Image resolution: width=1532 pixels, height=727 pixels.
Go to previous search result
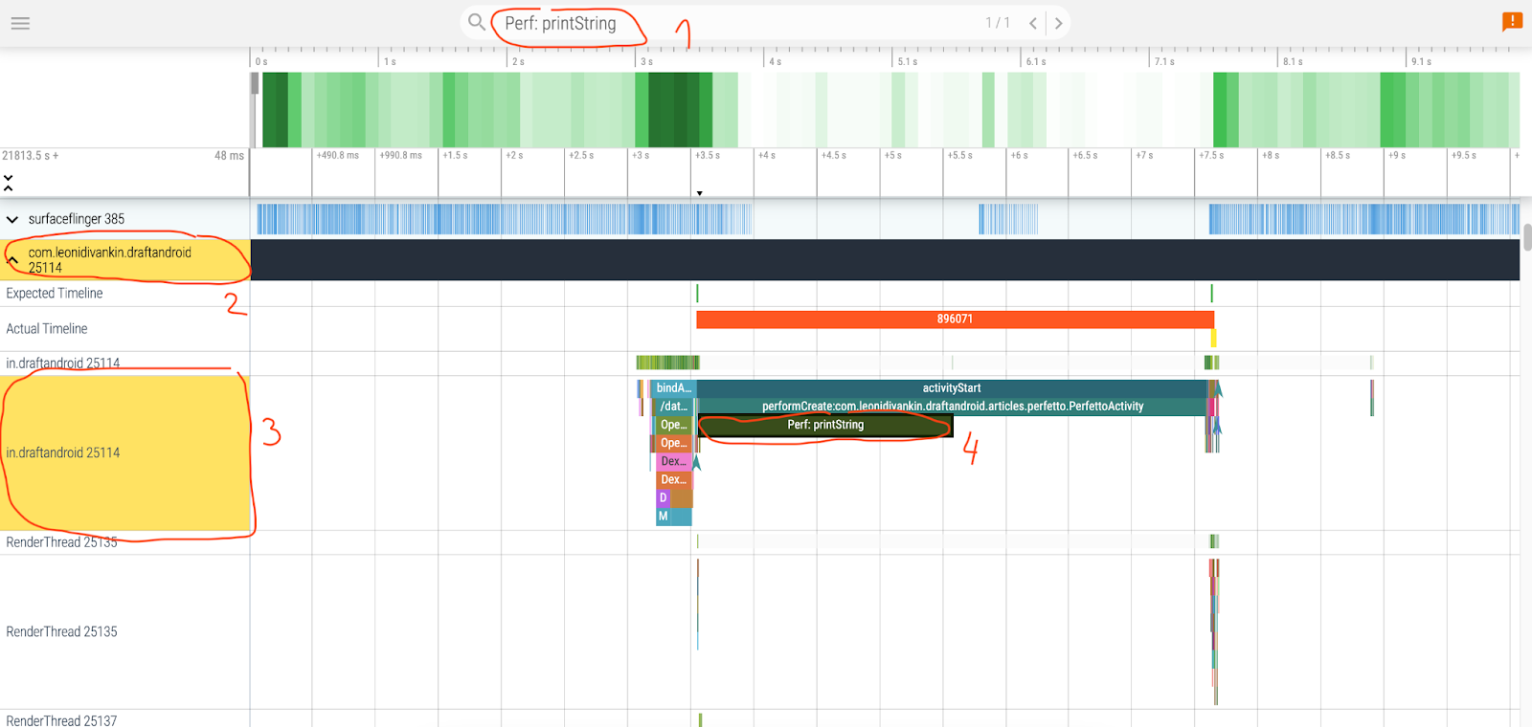1033,23
